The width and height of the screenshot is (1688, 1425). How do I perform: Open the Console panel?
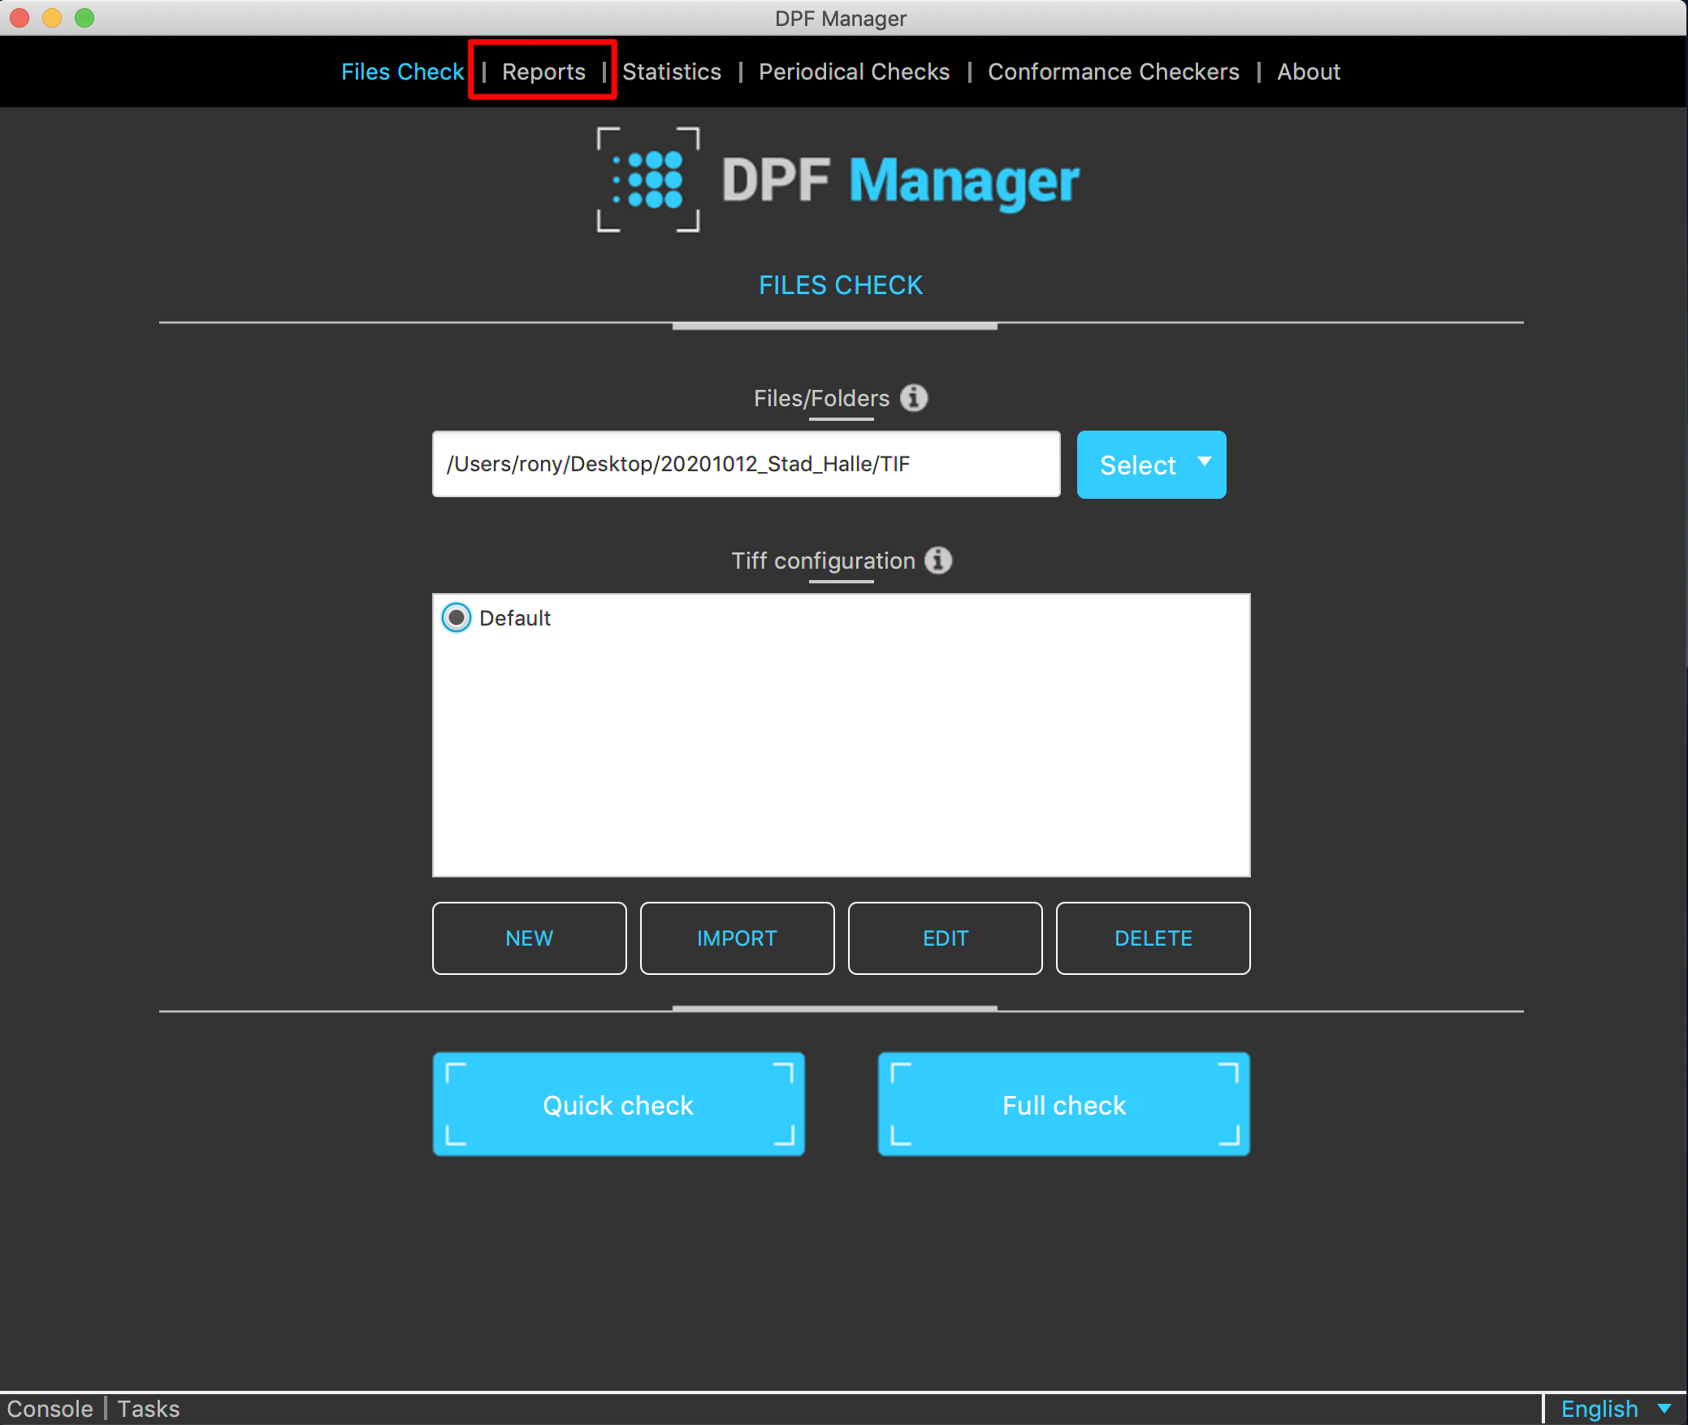click(x=50, y=1409)
